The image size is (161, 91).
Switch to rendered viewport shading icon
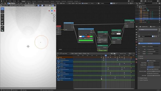click(53, 5)
